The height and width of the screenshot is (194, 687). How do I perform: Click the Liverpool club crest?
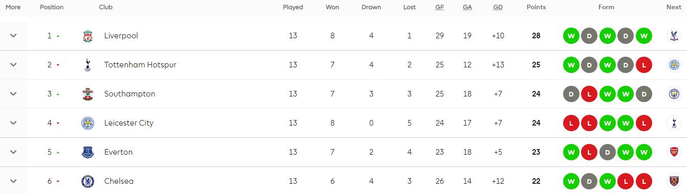tap(88, 36)
